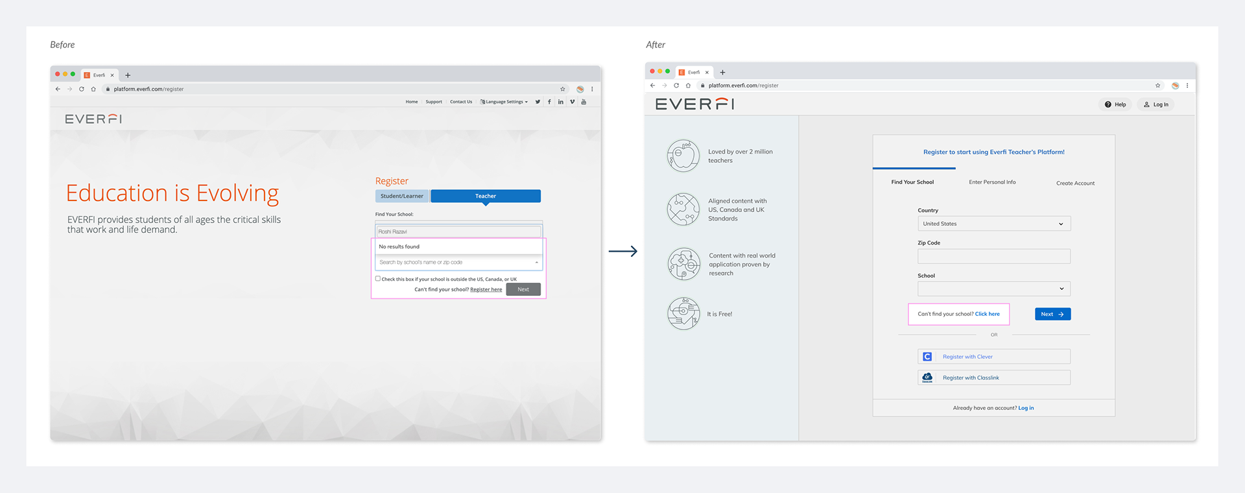Click the gray Next button in Before window
1245x493 pixels.
pyautogui.click(x=523, y=289)
